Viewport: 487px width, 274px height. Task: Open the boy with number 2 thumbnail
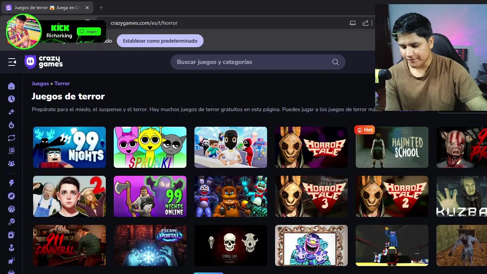[69, 196]
